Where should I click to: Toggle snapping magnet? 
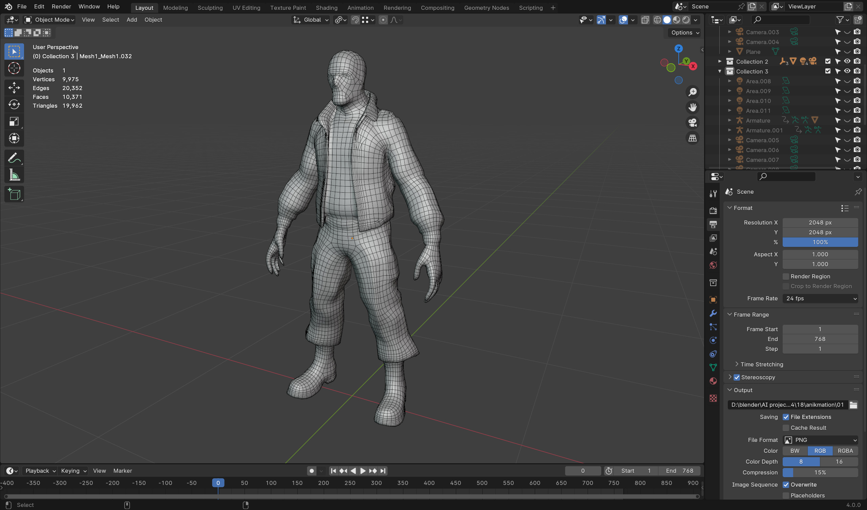(x=355, y=20)
